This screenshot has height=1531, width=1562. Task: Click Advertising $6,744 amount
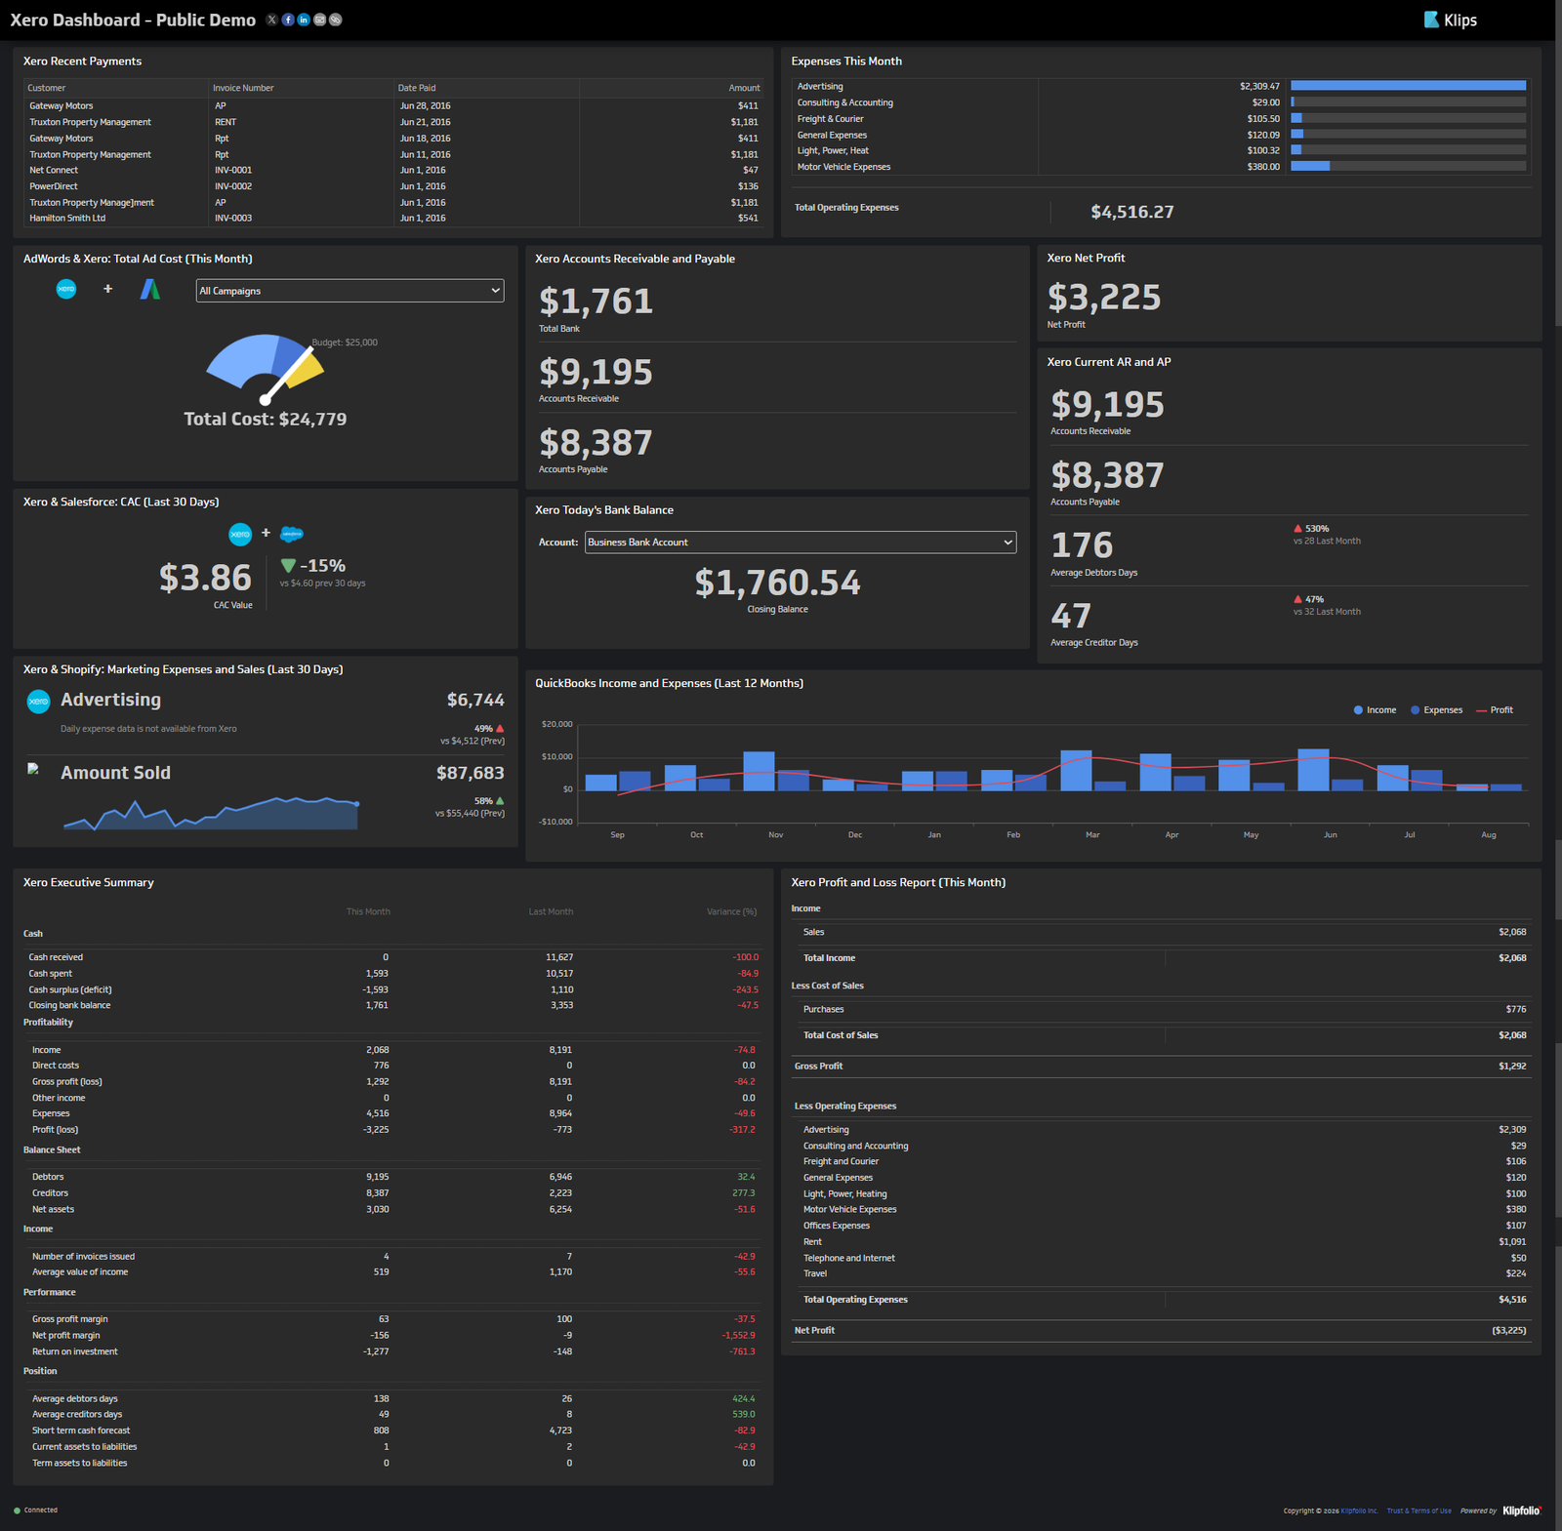pos(475,700)
